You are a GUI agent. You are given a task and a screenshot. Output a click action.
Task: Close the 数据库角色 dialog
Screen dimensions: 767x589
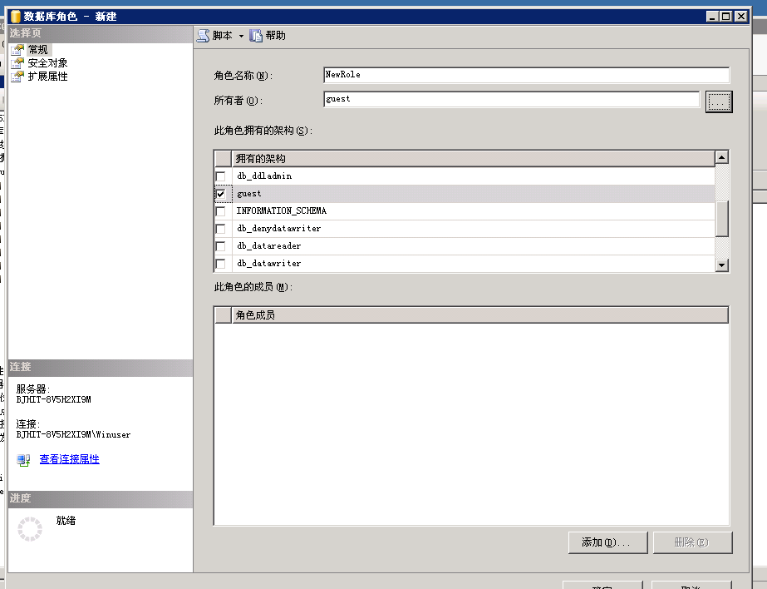[x=741, y=16]
